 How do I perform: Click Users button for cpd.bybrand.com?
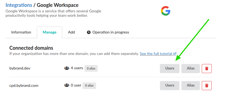pyautogui.click(x=170, y=85)
